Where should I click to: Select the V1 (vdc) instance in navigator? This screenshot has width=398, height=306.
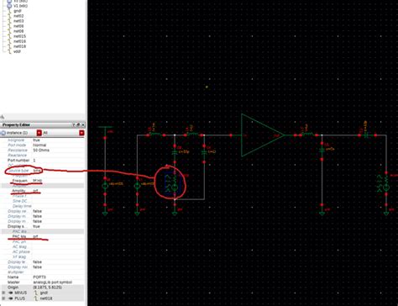pos(20,6)
